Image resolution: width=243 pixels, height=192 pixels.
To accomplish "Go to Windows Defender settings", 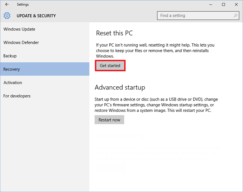I will (21, 43).
